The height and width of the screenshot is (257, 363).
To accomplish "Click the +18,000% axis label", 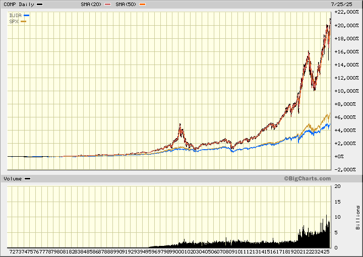I will pos(346,39).
